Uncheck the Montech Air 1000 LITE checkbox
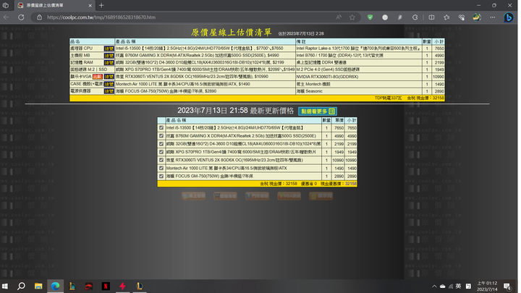The image size is (521, 293). (161, 168)
